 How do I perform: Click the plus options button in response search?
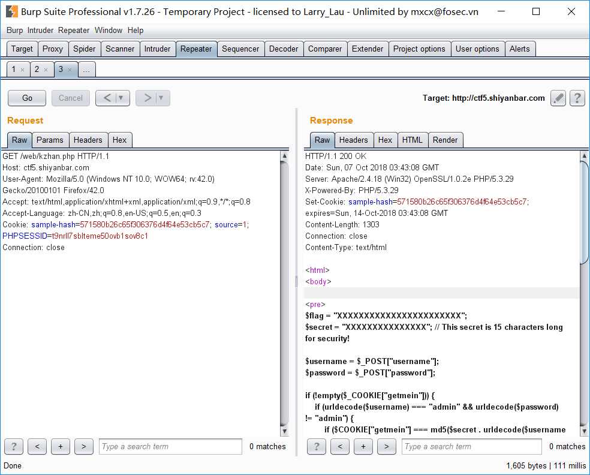363,446
